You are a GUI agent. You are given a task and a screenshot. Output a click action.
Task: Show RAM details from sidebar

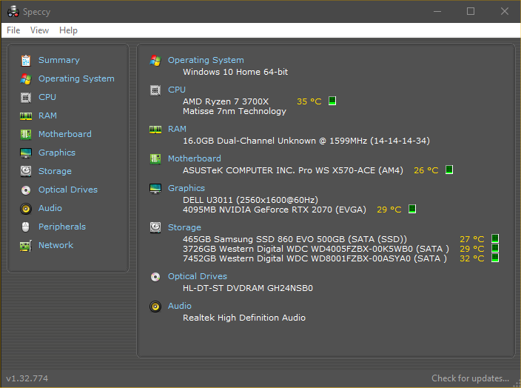(x=47, y=116)
